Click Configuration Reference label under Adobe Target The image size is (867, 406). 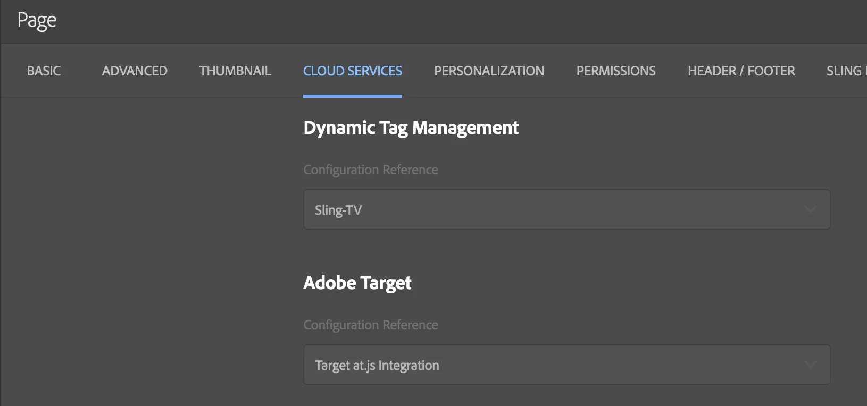coord(371,325)
